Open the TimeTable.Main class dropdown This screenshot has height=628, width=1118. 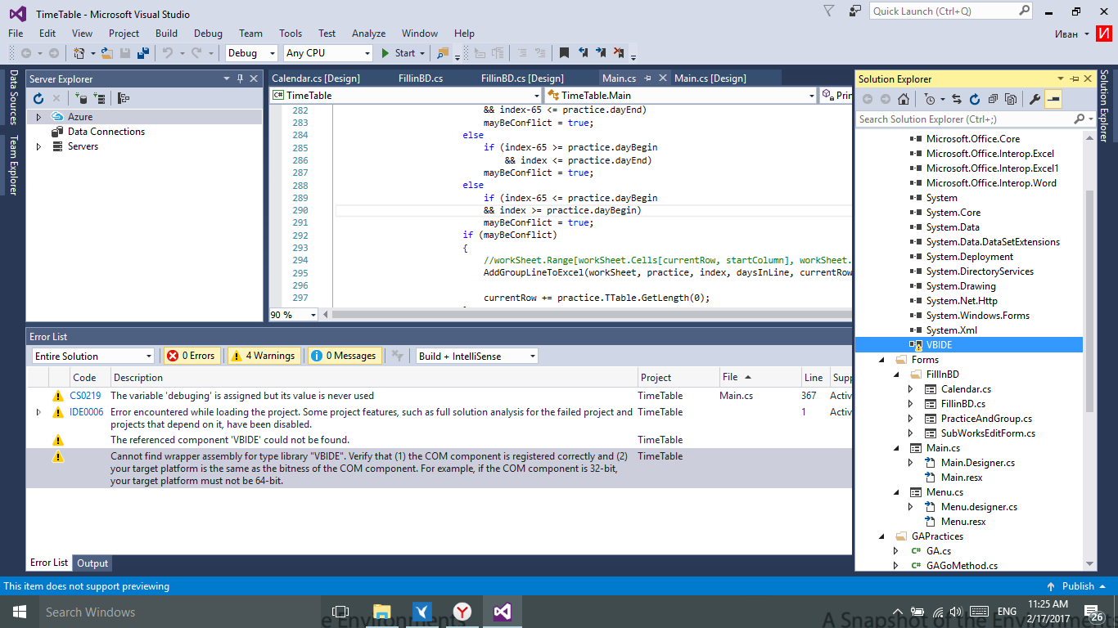point(680,95)
